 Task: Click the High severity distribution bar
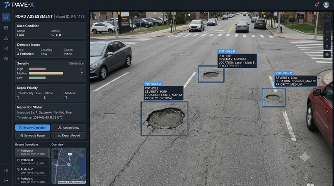point(37,69)
